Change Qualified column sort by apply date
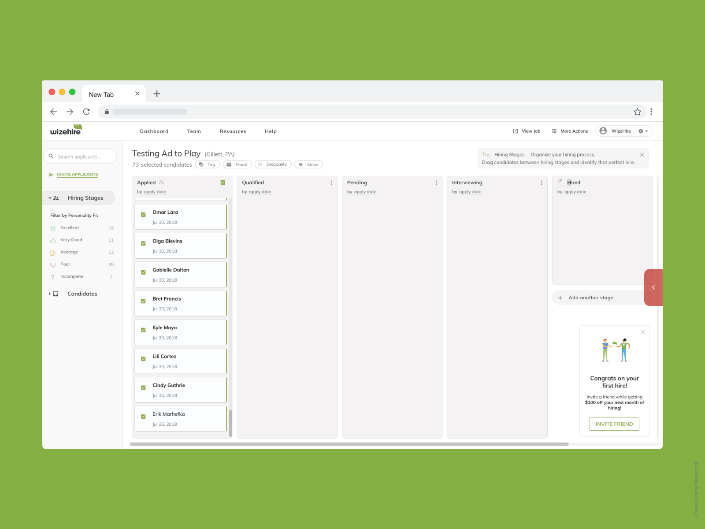Image resolution: width=705 pixels, height=529 pixels. point(260,192)
